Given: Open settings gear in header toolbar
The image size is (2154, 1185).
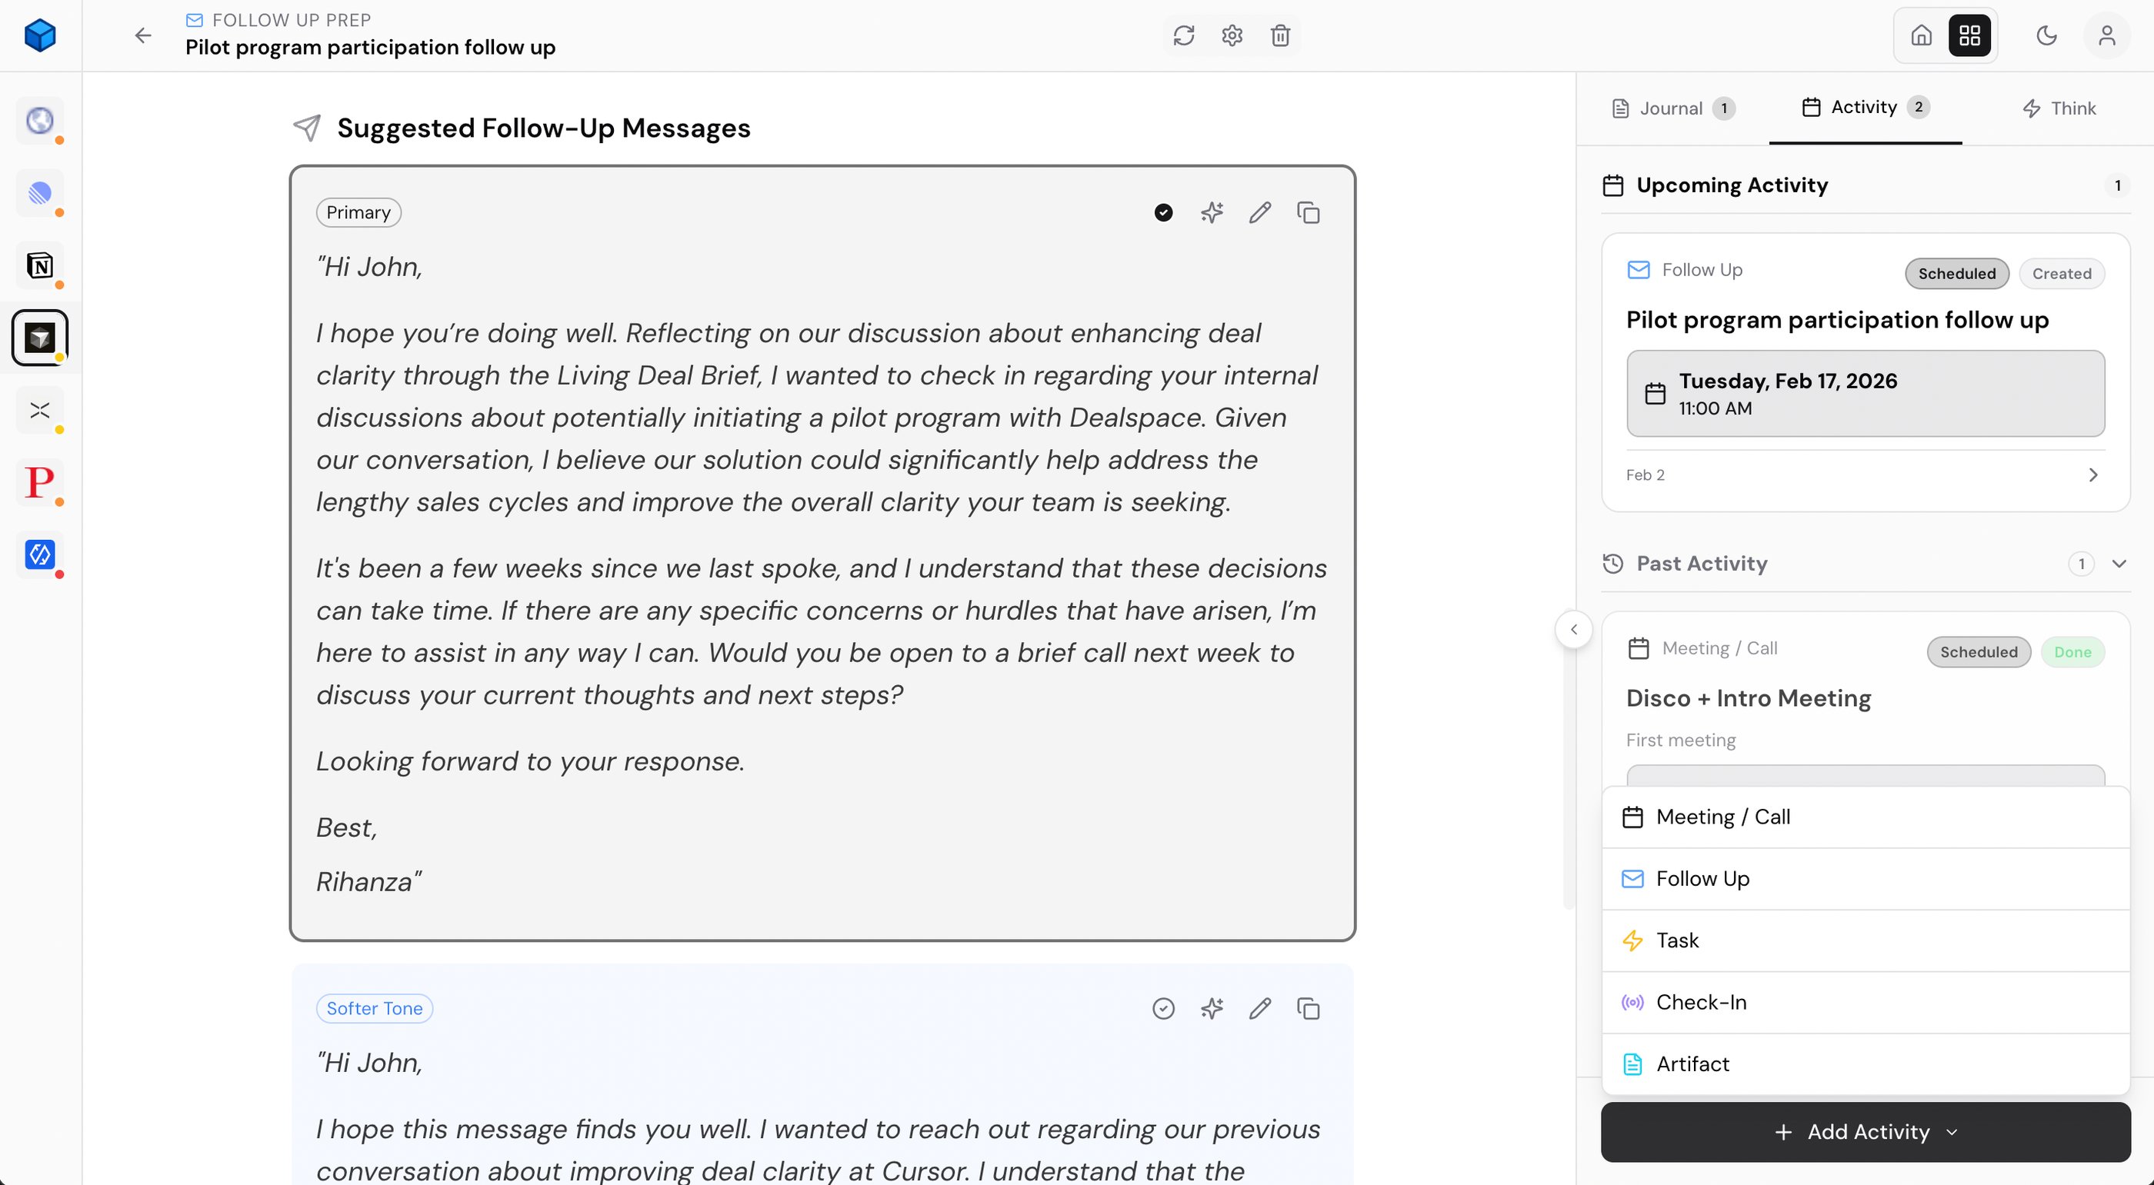Looking at the screenshot, I should (1232, 35).
